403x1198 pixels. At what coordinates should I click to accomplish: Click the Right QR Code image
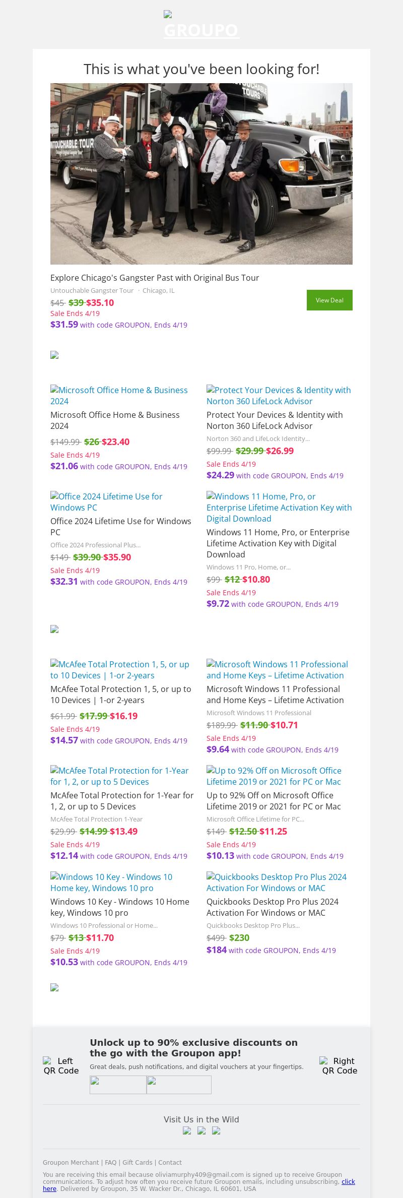click(340, 1065)
